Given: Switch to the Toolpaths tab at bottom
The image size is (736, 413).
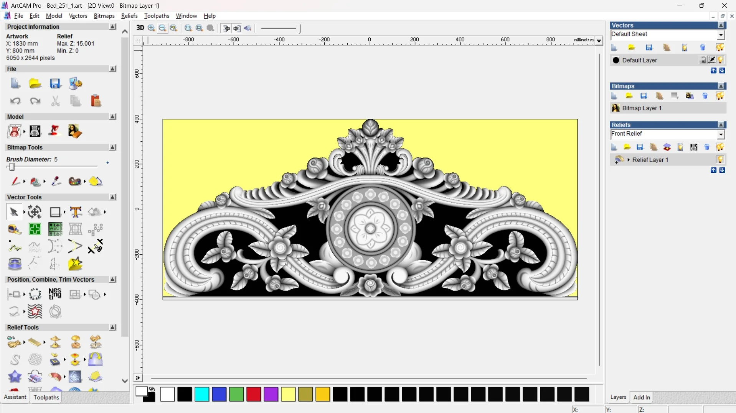Looking at the screenshot, I should click(46, 397).
